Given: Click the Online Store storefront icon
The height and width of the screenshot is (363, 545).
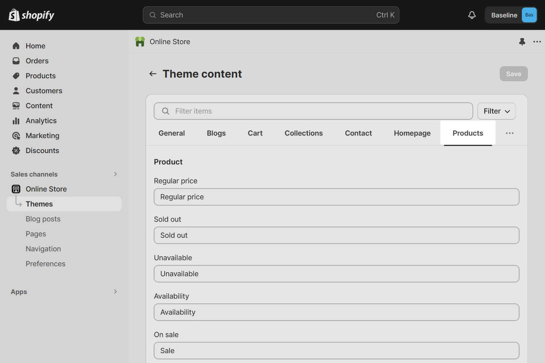Looking at the screenshot, I should coord(16,189).
